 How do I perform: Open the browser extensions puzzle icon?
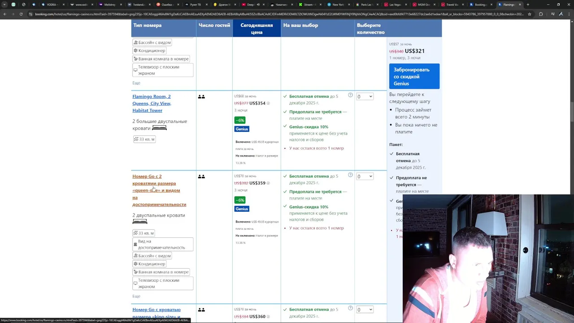click(x=540, y=14)
